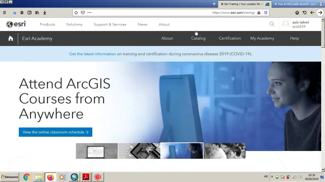Open My Academy section
This screenshot has width=325, height=182.
(262, 38)
